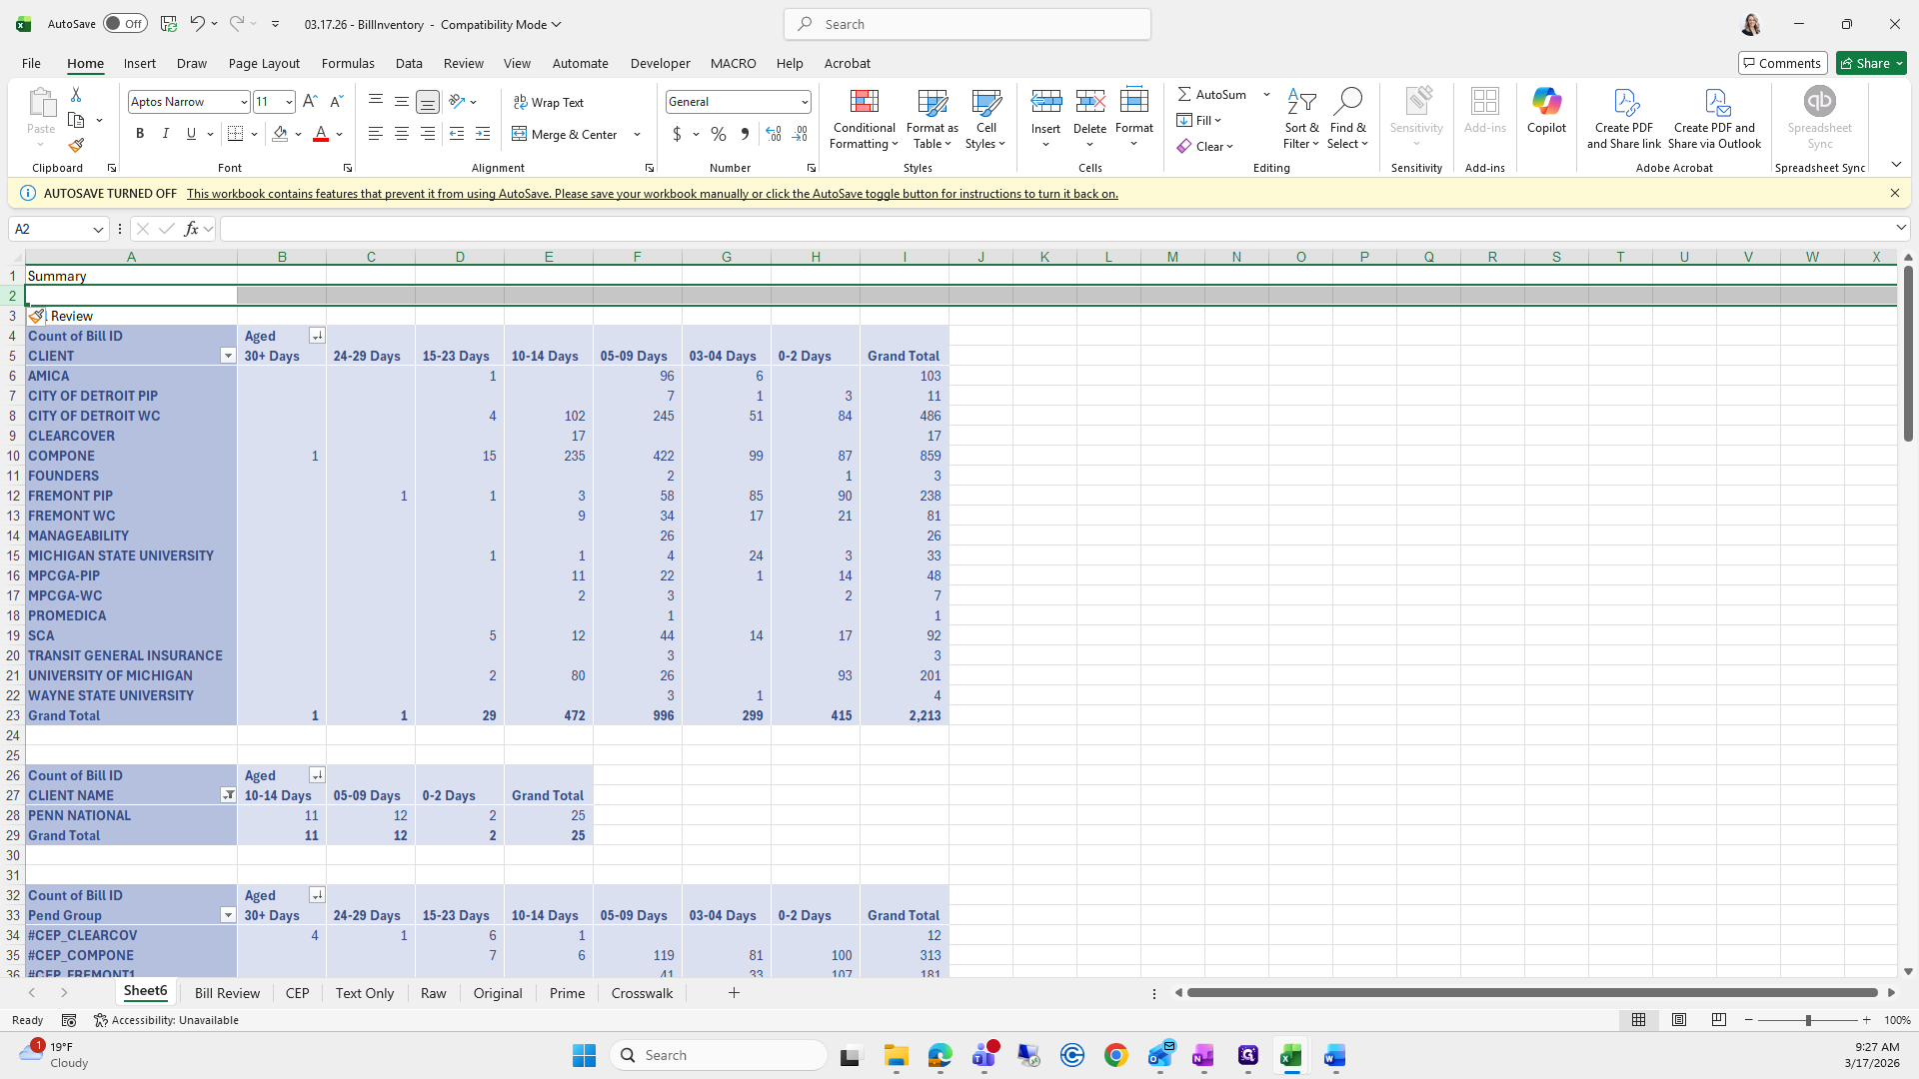Open the CLIENT filter dropdown in the pivot table
This screenshot has width=1919, height=1079.
coord(228,357)
